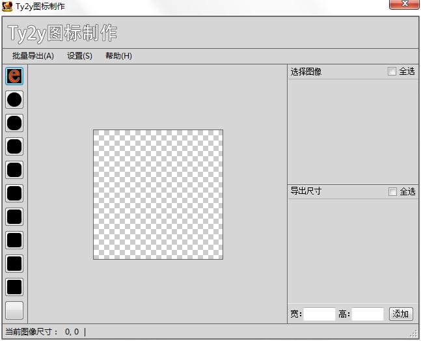Focus the 高 height input field
The image size is (421, 341).
[x=368, y=314]
